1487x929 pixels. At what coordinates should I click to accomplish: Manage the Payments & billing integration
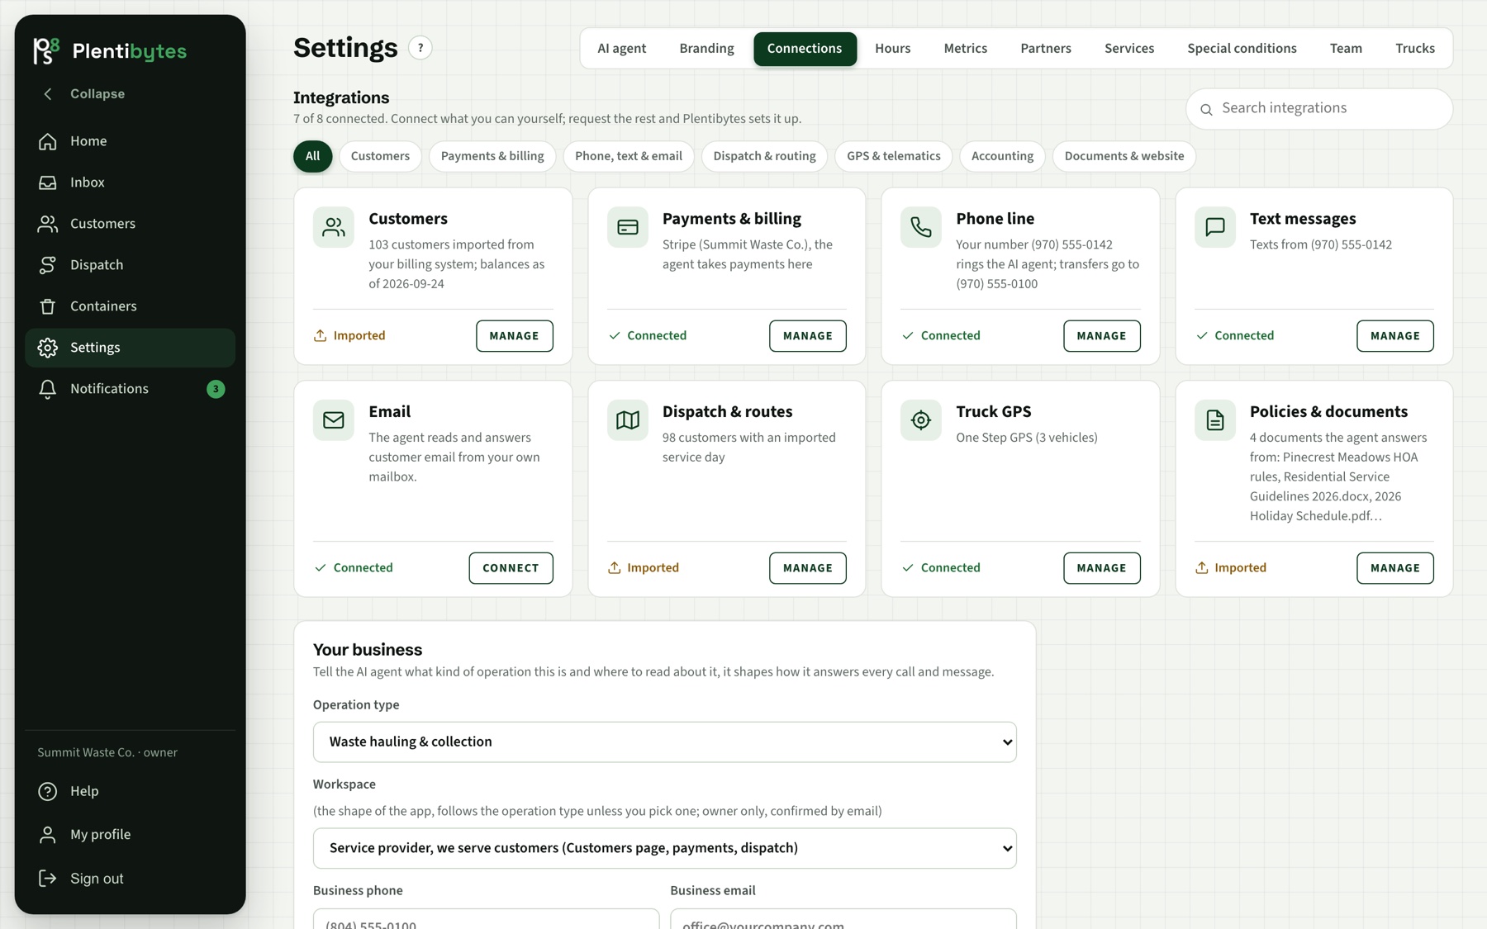[808, 336]
